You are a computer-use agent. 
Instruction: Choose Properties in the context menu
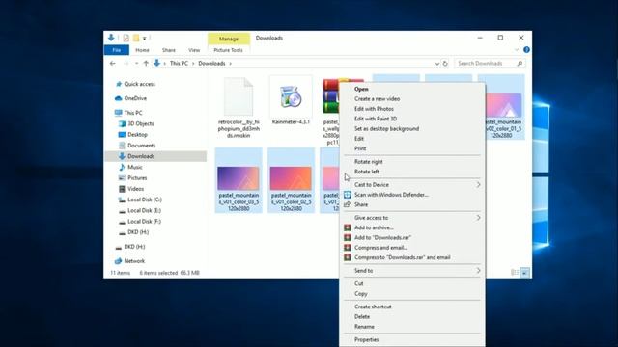point(412,340)
